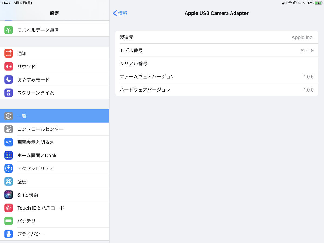
Task: Open アクセシビリティ settings
Action: [55, 168]
